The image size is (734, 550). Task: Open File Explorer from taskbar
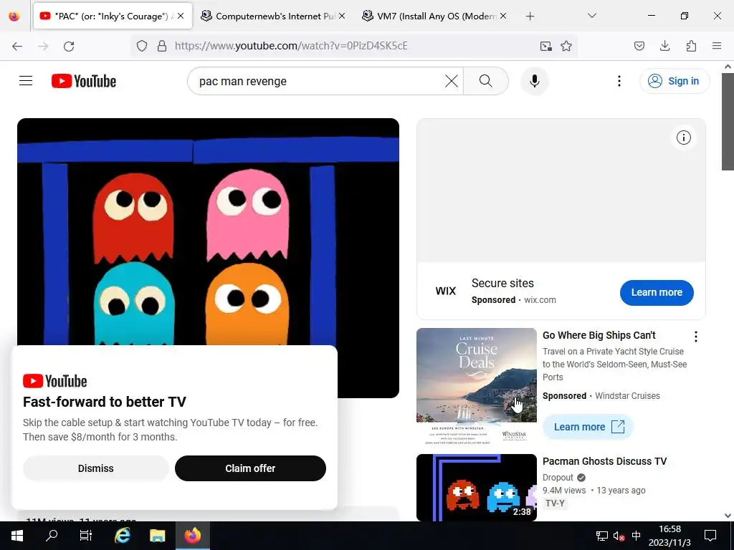[157, 536]
